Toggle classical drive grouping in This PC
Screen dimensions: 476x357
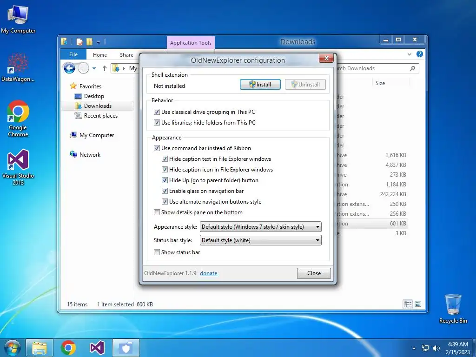tap(157, 112)
